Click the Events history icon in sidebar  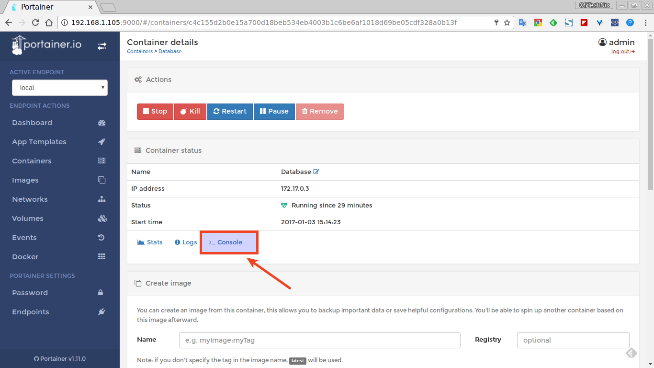click(101, 238)
